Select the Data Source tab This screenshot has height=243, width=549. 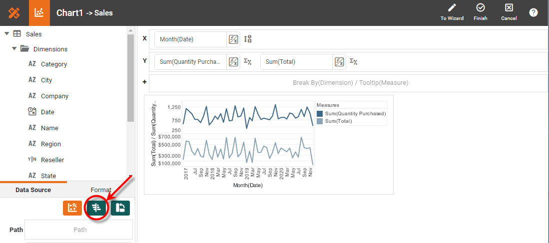[x=33, y=190]
